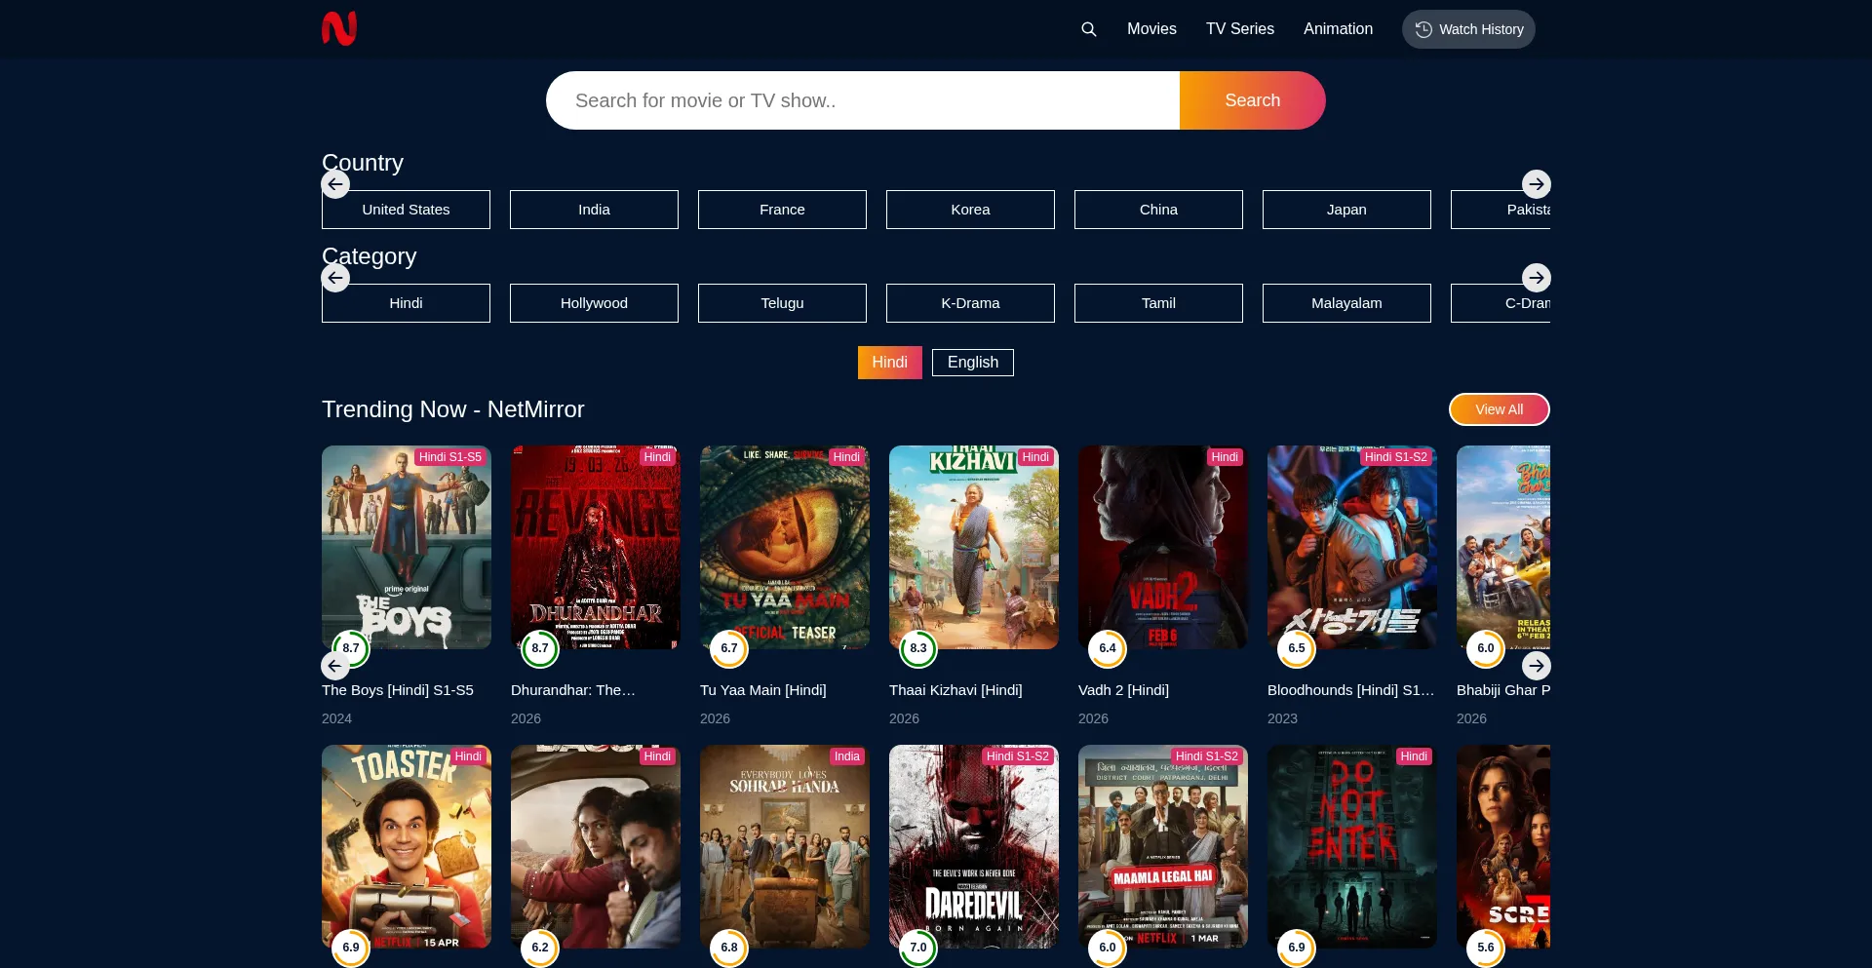Open Bhabiji Ghar poster thumbnail
The width and height of the screenshot is (1872, 968).
tap(1503, 548)
